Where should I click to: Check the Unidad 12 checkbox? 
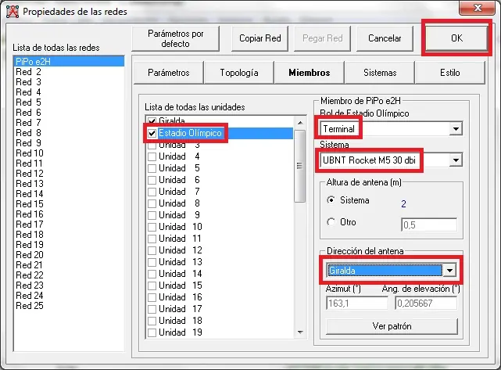(x=152, y=250)
